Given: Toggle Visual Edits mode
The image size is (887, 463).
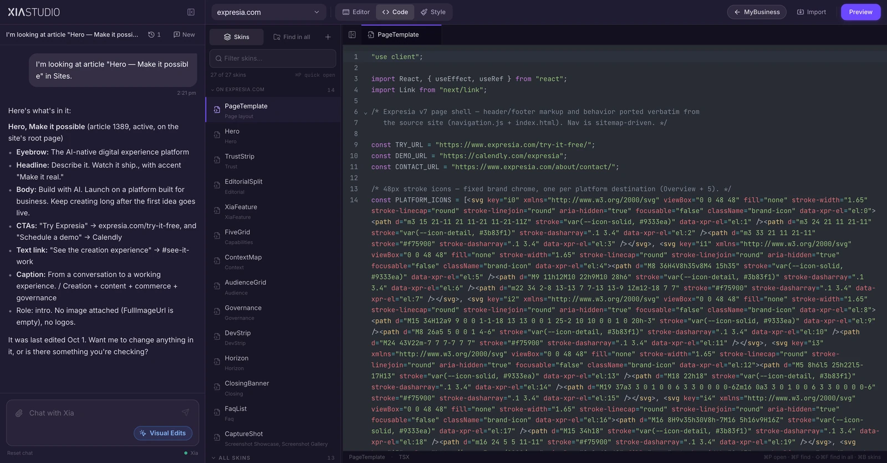Looking at the screenshot, I should click(x=163, y=433).
